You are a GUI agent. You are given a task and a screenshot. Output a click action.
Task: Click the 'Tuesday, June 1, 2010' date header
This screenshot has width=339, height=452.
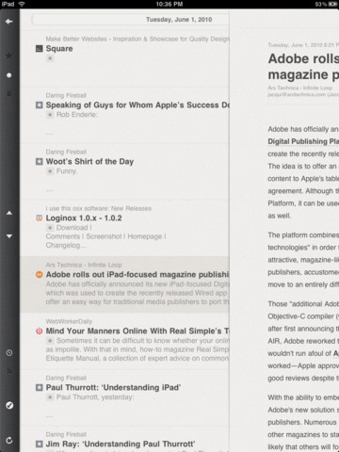click(x=179, y=20)
